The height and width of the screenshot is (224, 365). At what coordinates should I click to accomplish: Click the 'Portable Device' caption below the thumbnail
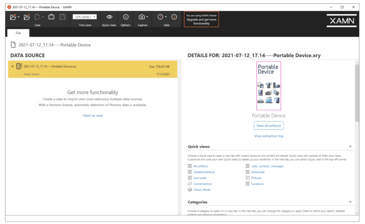pyautogui.click(x=269, y=116)
